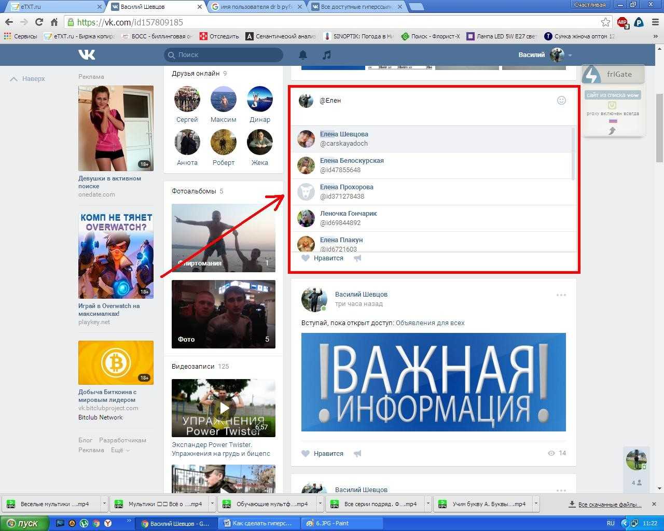Open dropdown of Веселые мультики download

pos(104,504)
